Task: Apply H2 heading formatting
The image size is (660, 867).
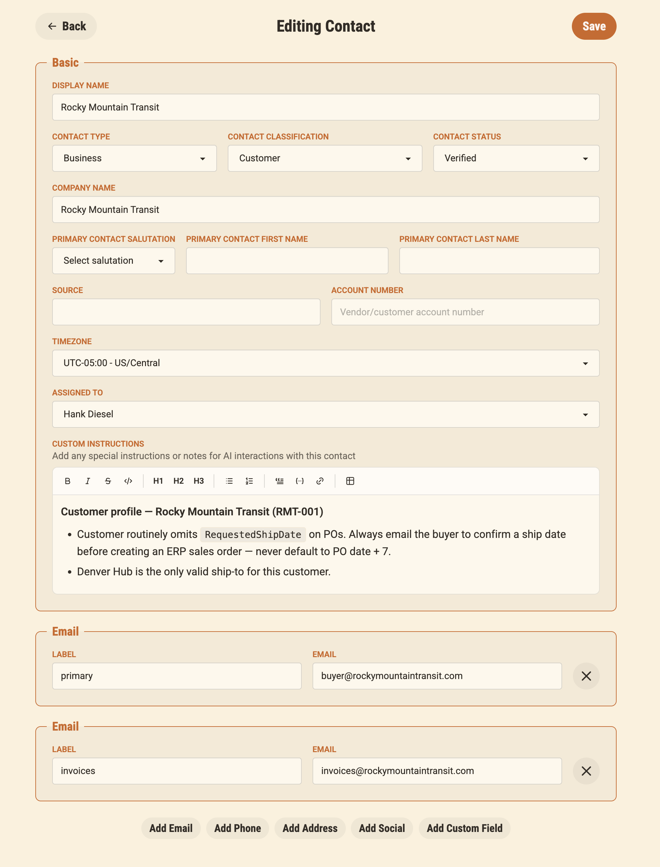Action: point(178,481)
